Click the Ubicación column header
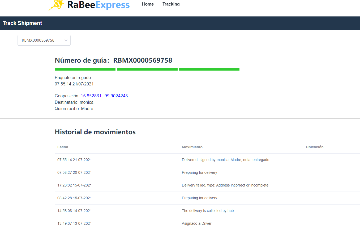Image resolution: width=360 pixels, height=234 pixels. [x=314, y=147]
